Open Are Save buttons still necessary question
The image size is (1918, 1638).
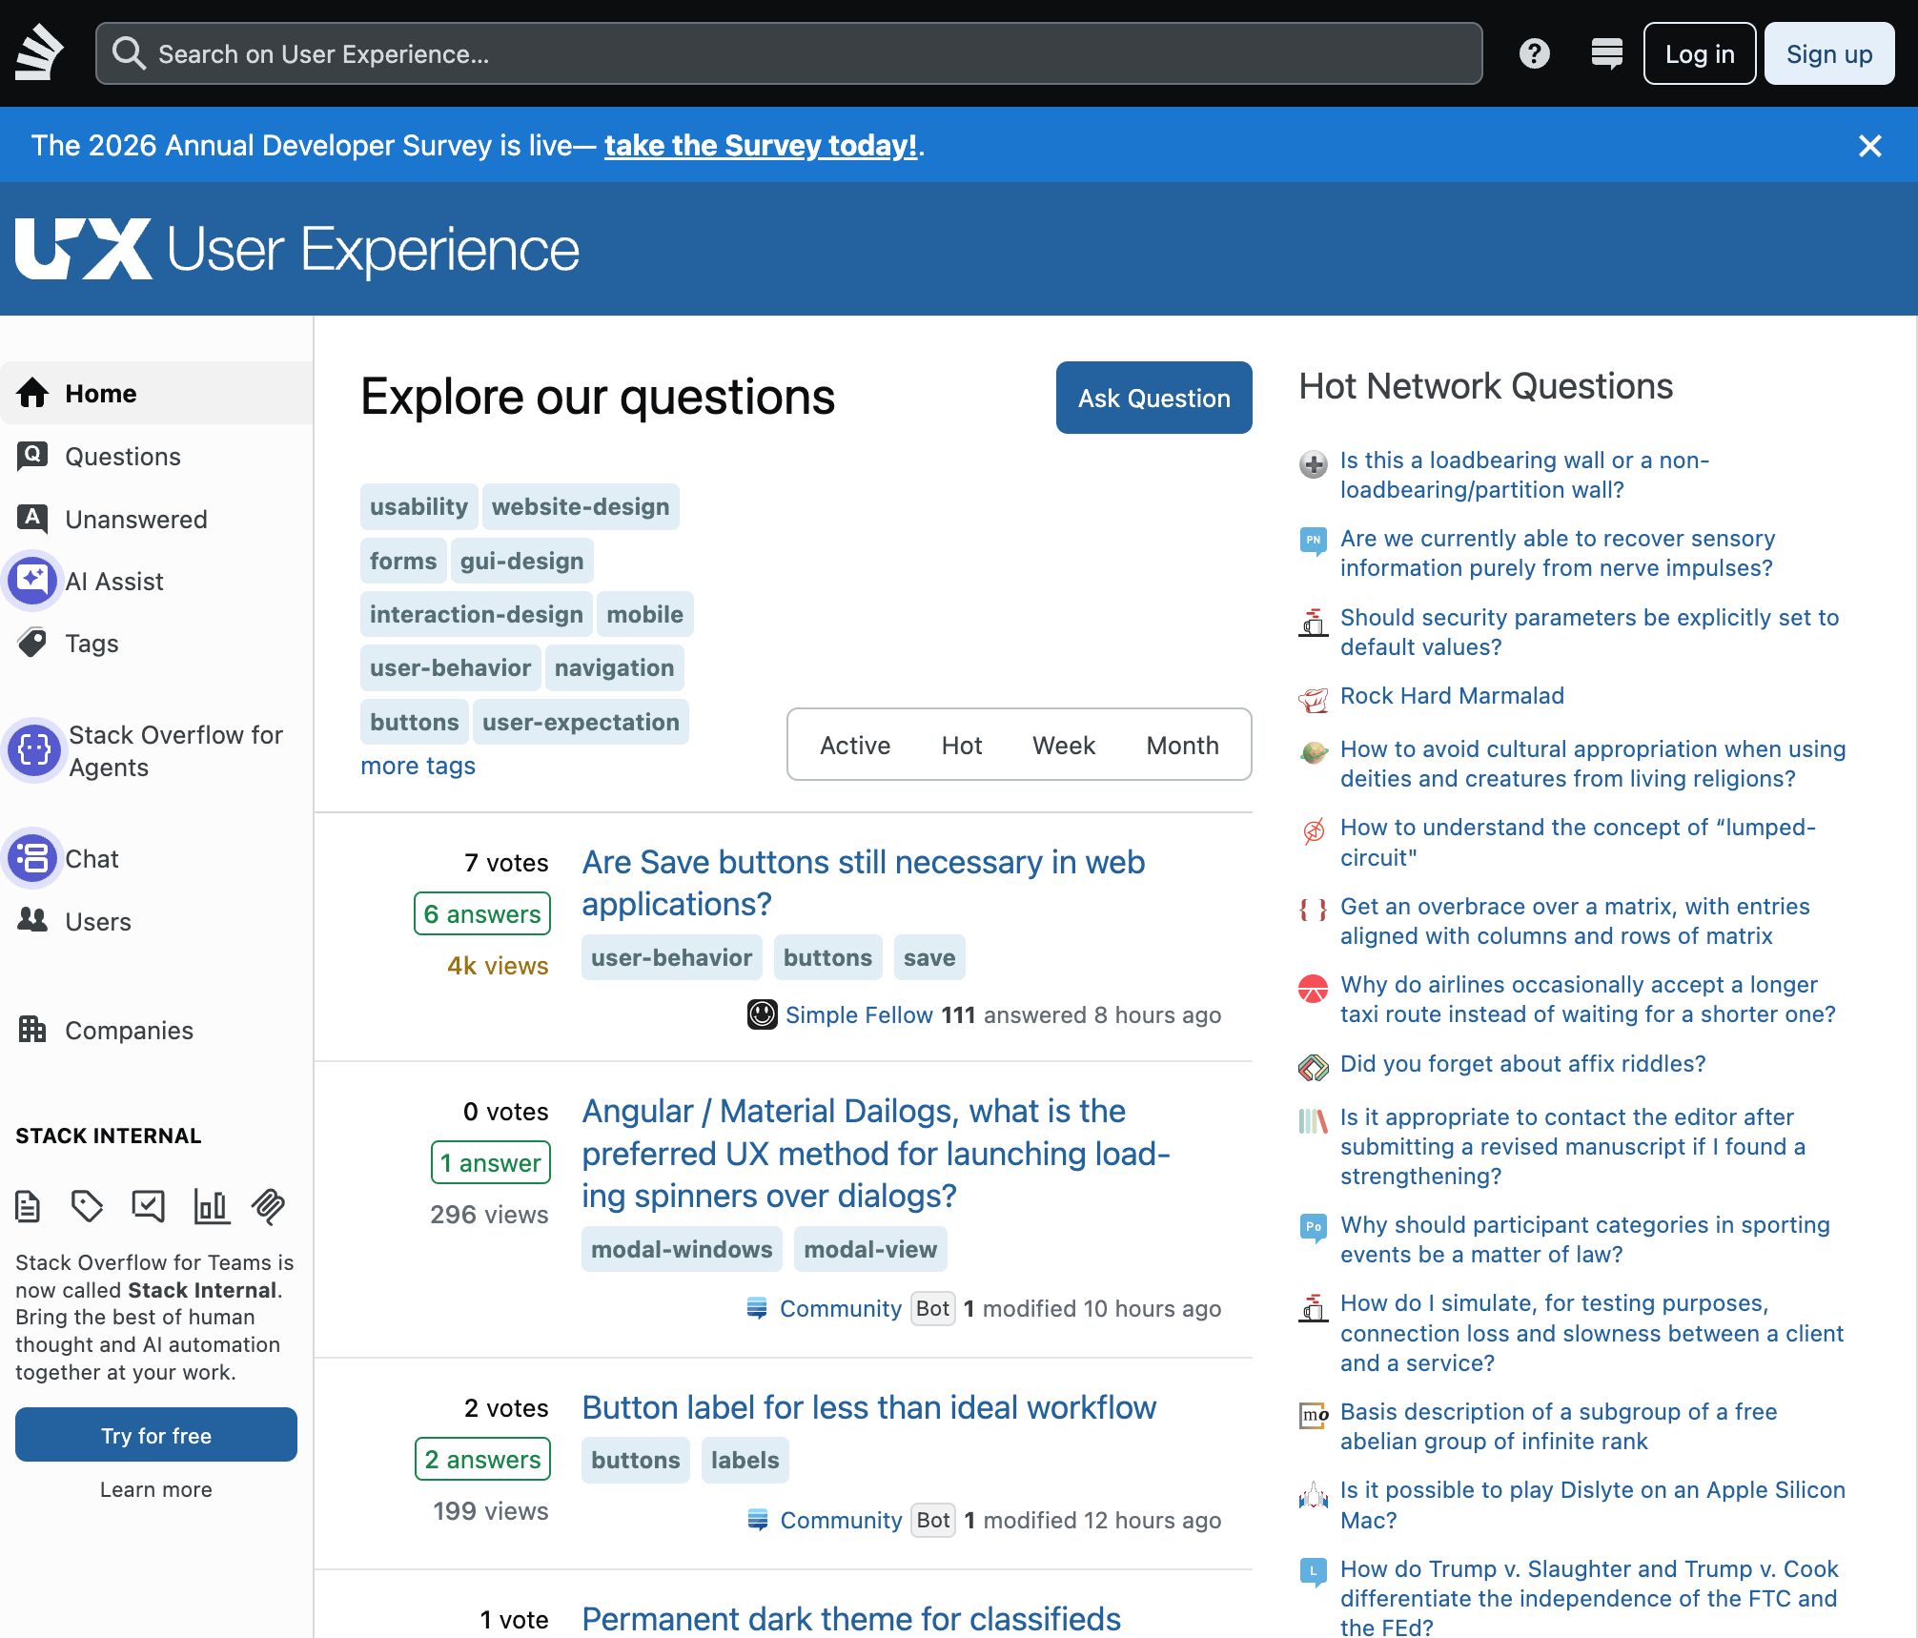coord(864,883)
